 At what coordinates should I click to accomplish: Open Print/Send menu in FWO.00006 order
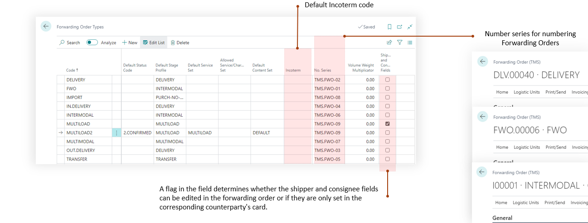coord(555,147)
